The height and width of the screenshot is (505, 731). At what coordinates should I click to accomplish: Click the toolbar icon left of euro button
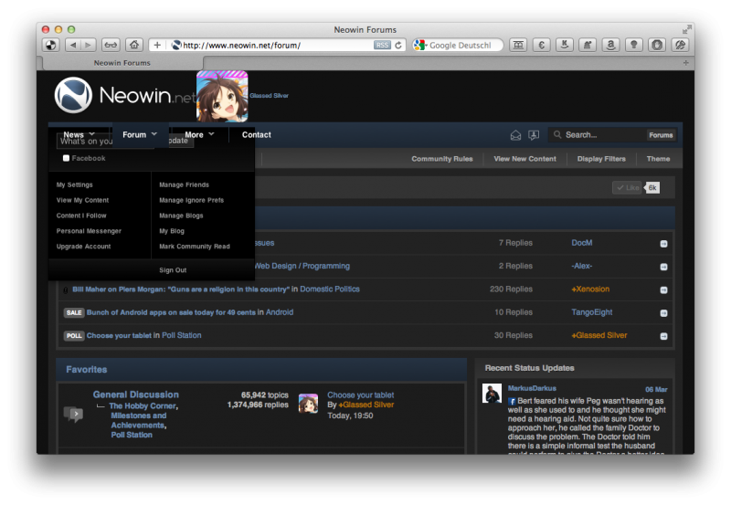coord(518,45)
